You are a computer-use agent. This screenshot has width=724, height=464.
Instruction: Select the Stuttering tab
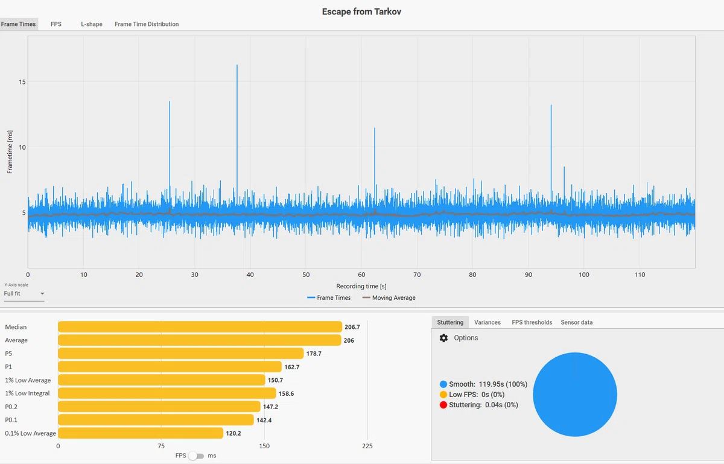tap(450, 322)
